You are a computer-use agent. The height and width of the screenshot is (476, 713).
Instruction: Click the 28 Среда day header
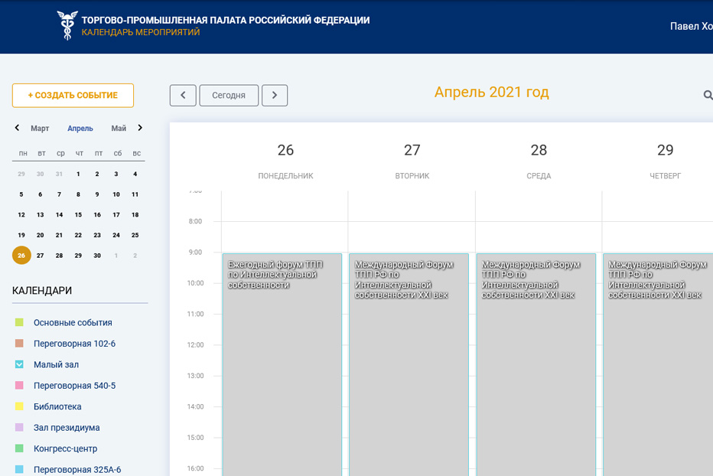[539, 159]
